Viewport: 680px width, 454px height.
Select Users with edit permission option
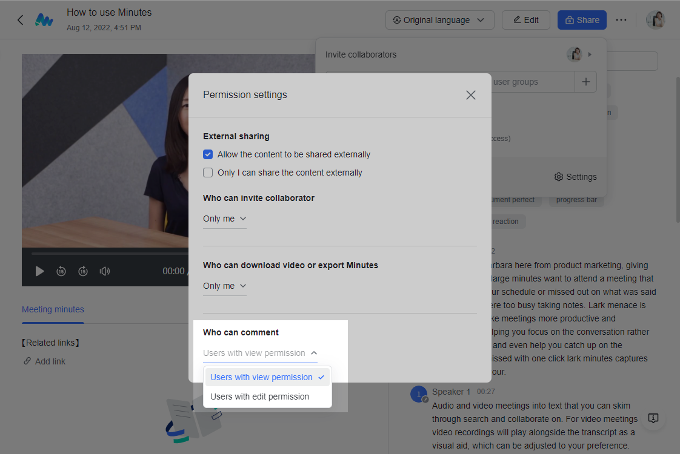pos(259,396)
